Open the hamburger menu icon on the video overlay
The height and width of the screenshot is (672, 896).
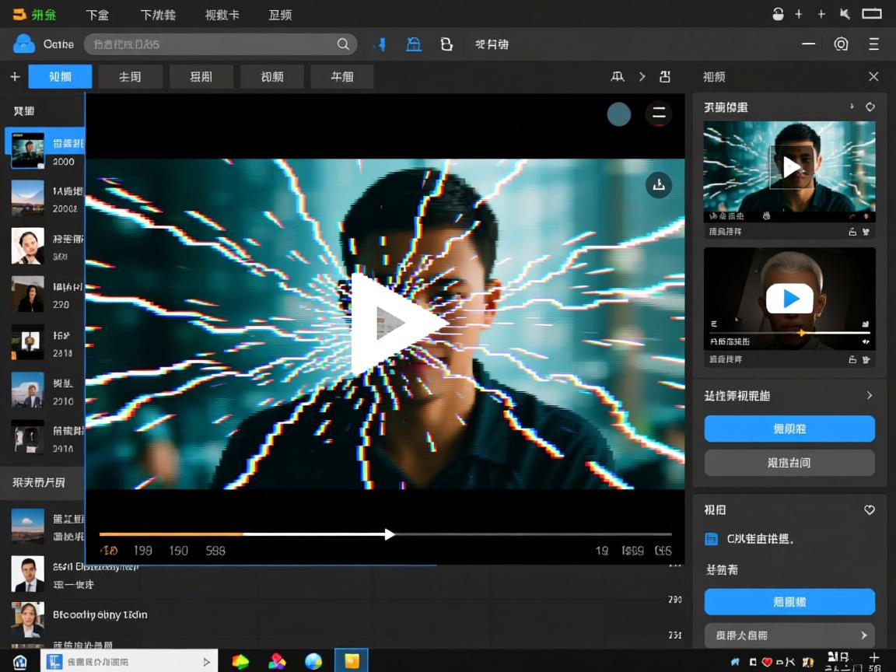pyautogui.click(x=659, y=114)
